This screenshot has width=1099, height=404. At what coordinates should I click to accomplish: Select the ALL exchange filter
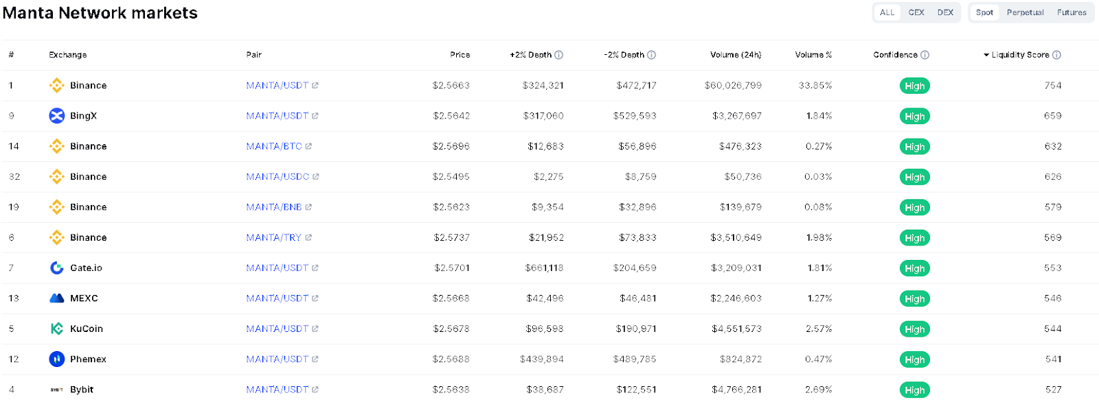(x=887, y=12)
